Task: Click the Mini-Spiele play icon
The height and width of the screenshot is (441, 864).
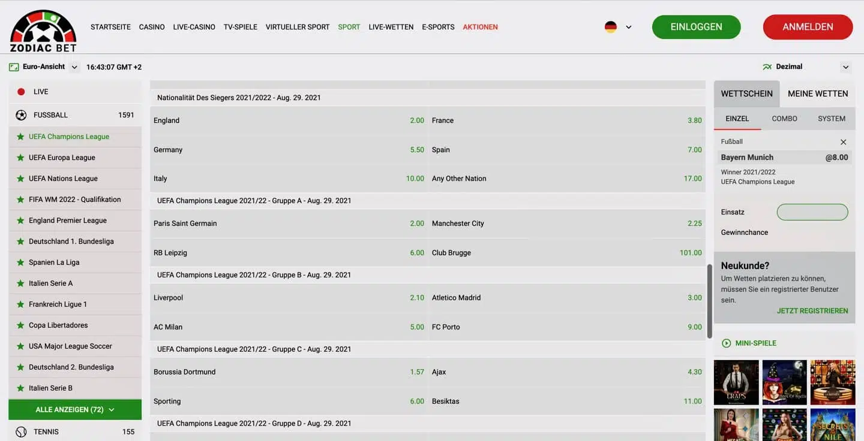Action: click(727, 343)
